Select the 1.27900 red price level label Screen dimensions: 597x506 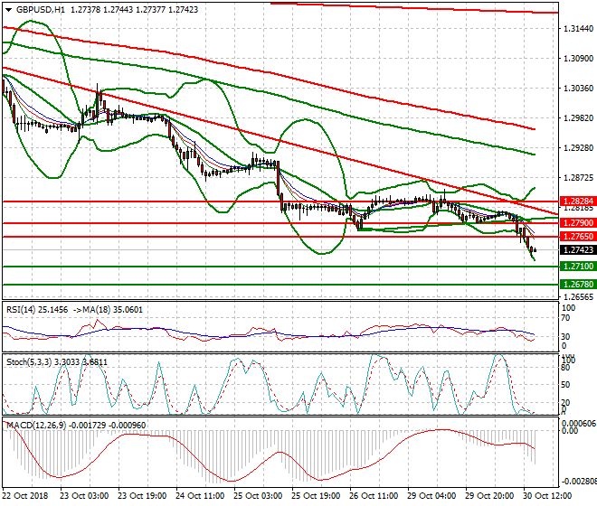tap(578, 223)
